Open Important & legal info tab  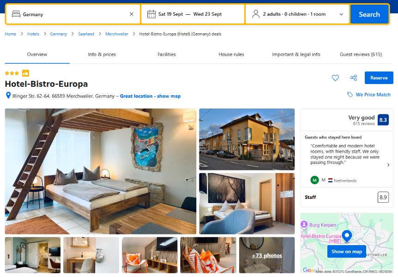coord(296,54)
